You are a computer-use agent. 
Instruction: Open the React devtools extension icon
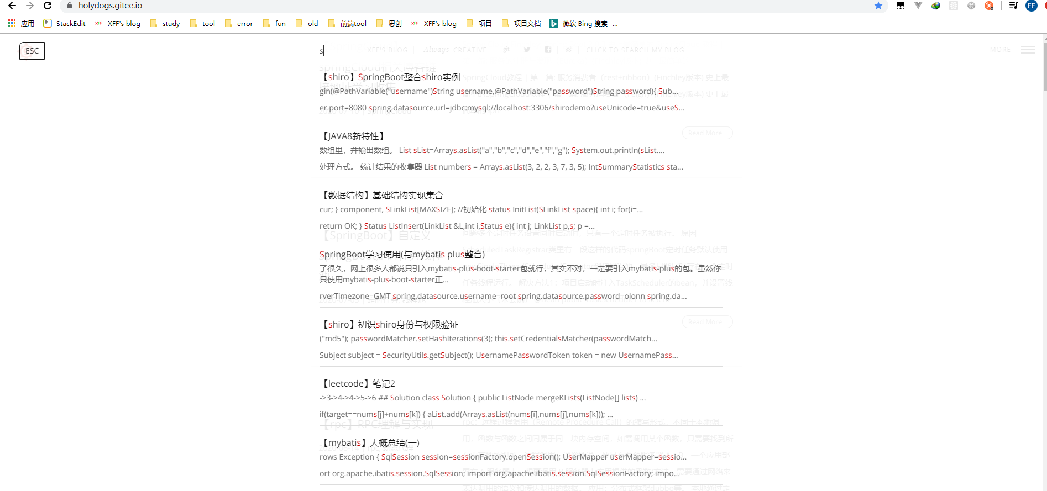[954, 6]
